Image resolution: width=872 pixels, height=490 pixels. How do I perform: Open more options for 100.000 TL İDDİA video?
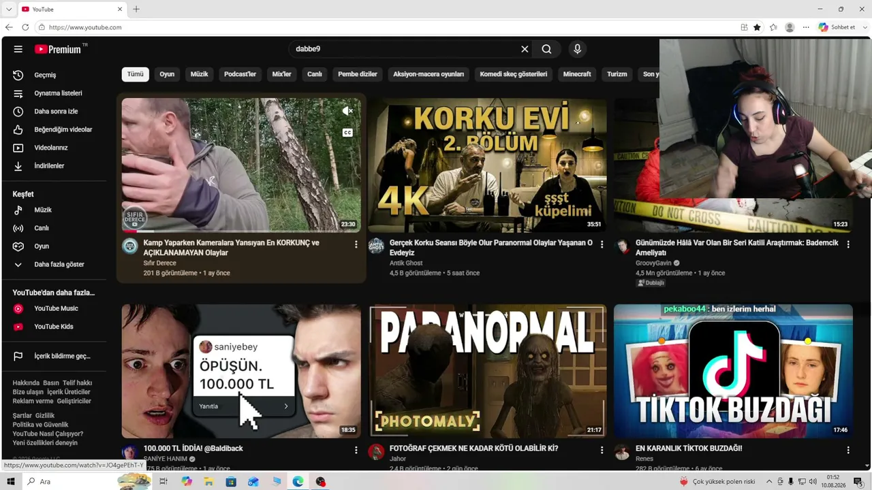tap(356, 450)
